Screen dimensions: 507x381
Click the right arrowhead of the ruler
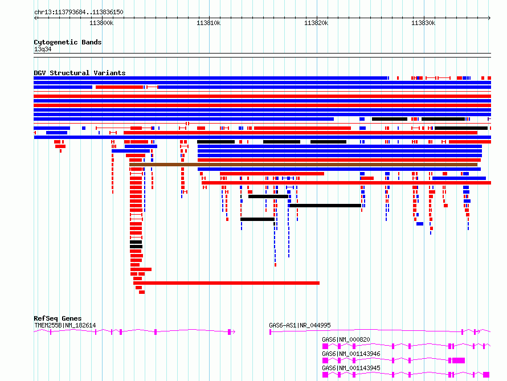[489, 18]
